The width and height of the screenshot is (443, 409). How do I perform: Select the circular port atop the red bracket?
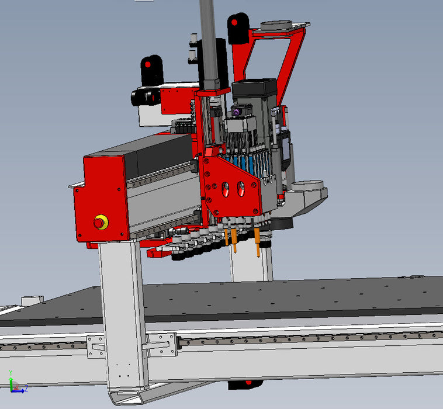point(275,25)
